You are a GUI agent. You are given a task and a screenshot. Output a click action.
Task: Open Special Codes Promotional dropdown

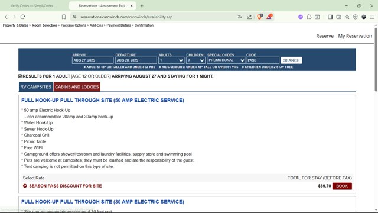point(226,60)
